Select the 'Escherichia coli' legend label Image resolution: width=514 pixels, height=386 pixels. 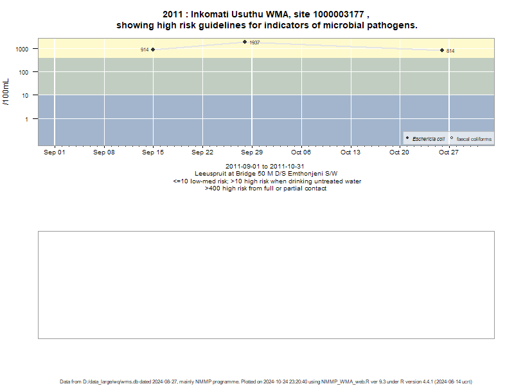click(429, 139)
